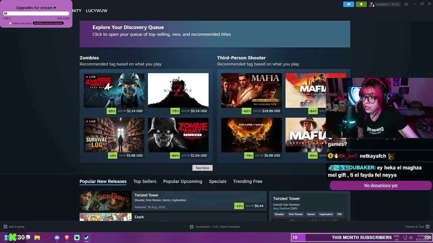Click the $2.04 USD Zombie Army Trilogy price
The image size is (433, 243).
click(x=199, y=156)
